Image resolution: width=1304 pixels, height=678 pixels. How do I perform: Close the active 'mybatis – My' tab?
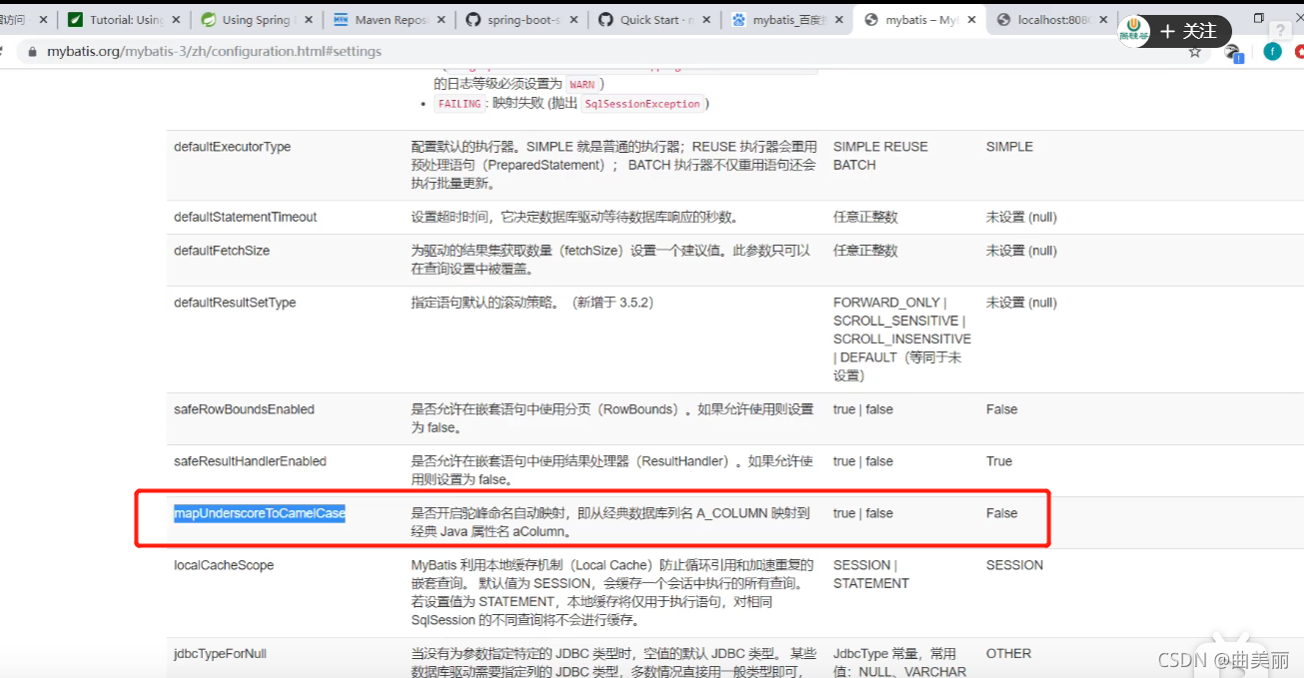[973, 20]
